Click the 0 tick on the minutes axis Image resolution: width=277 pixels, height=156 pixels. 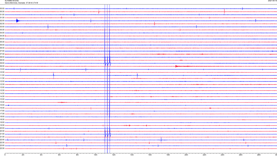tap(5, 155)
